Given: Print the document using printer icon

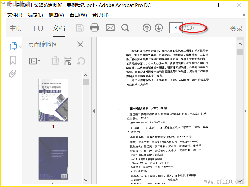Looking at the screenshot, I should (95, 28).
